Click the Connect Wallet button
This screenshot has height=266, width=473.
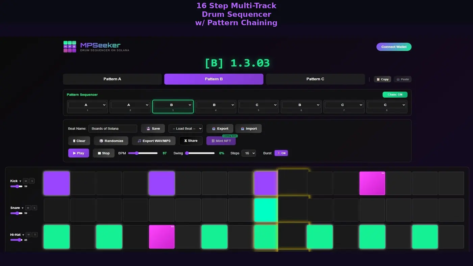click(x=394, y=47)
